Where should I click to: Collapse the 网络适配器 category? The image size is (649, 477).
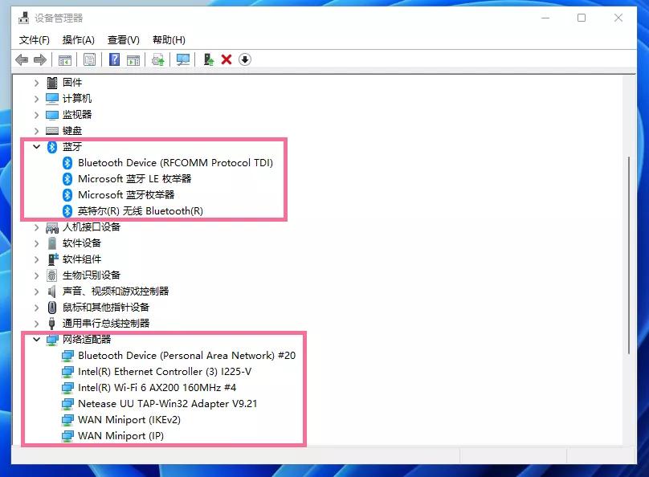[36, 339]
